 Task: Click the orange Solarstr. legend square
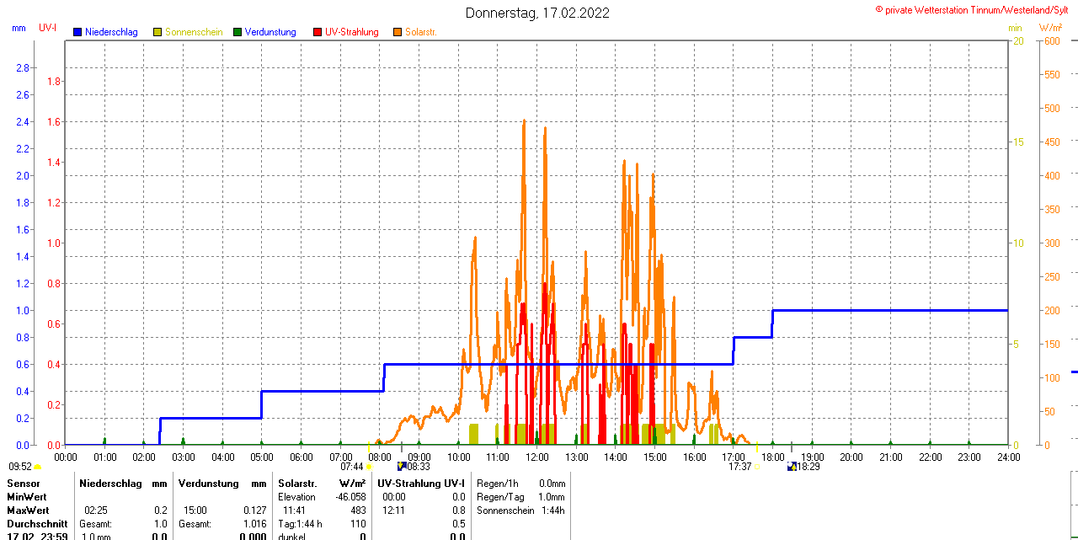[398, 32]
